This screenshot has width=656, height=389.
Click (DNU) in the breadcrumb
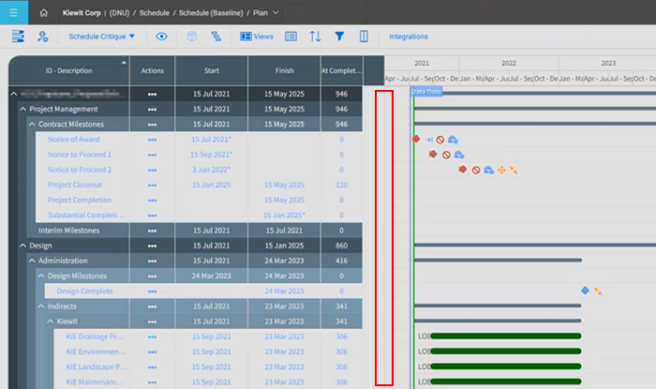pyautogui.click(x=119, y=13)
